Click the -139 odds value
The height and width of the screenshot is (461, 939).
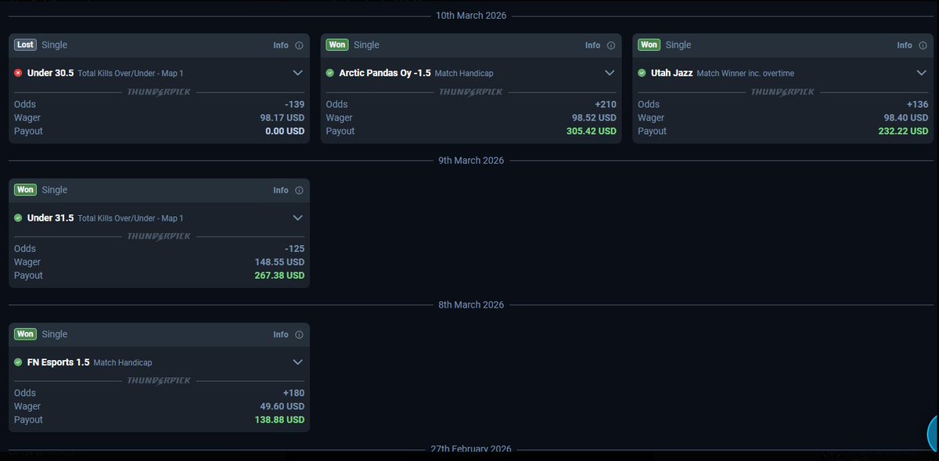point(294,104)
